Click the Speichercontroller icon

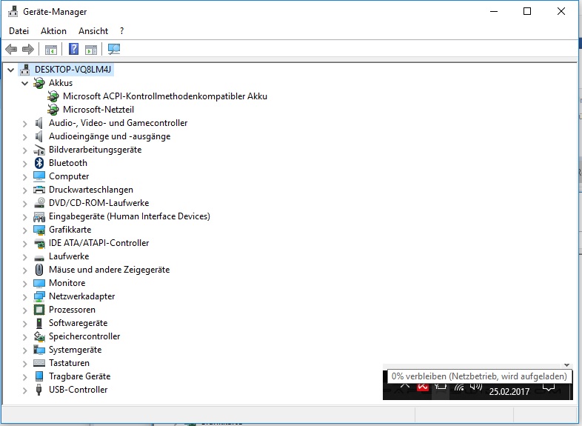pyautogui.click(x=39, y=336)
